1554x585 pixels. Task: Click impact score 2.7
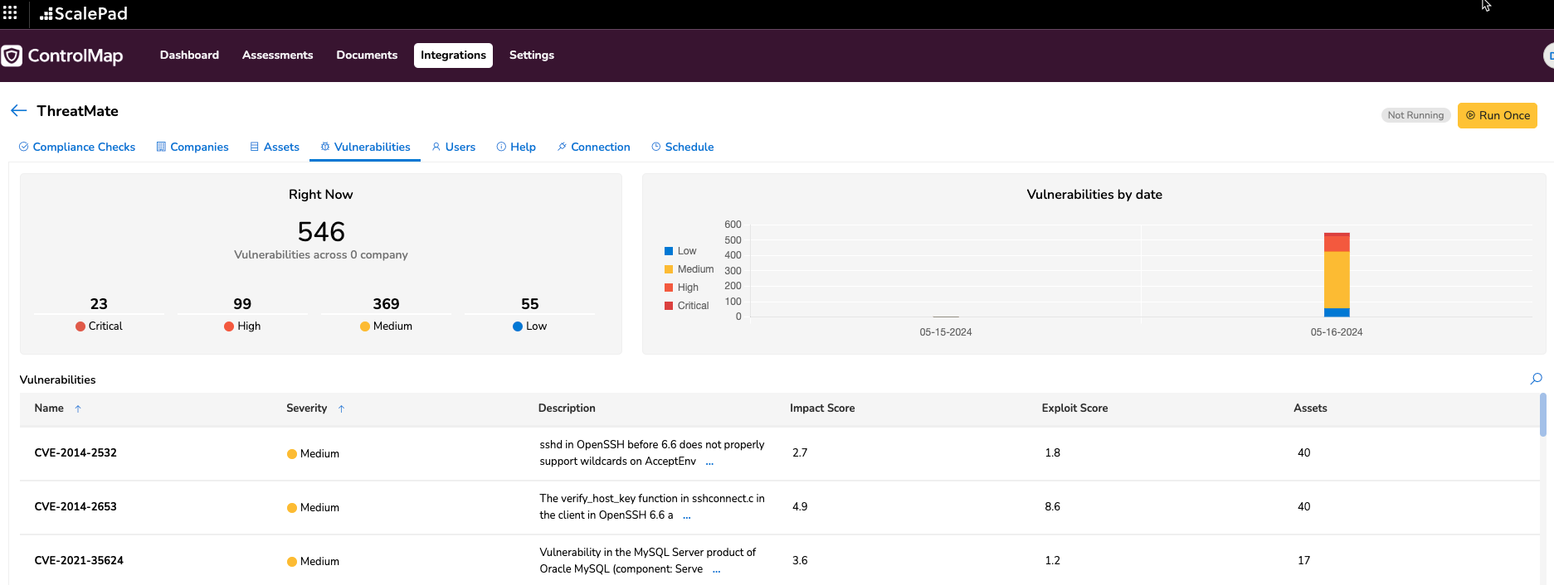[800, 453]
